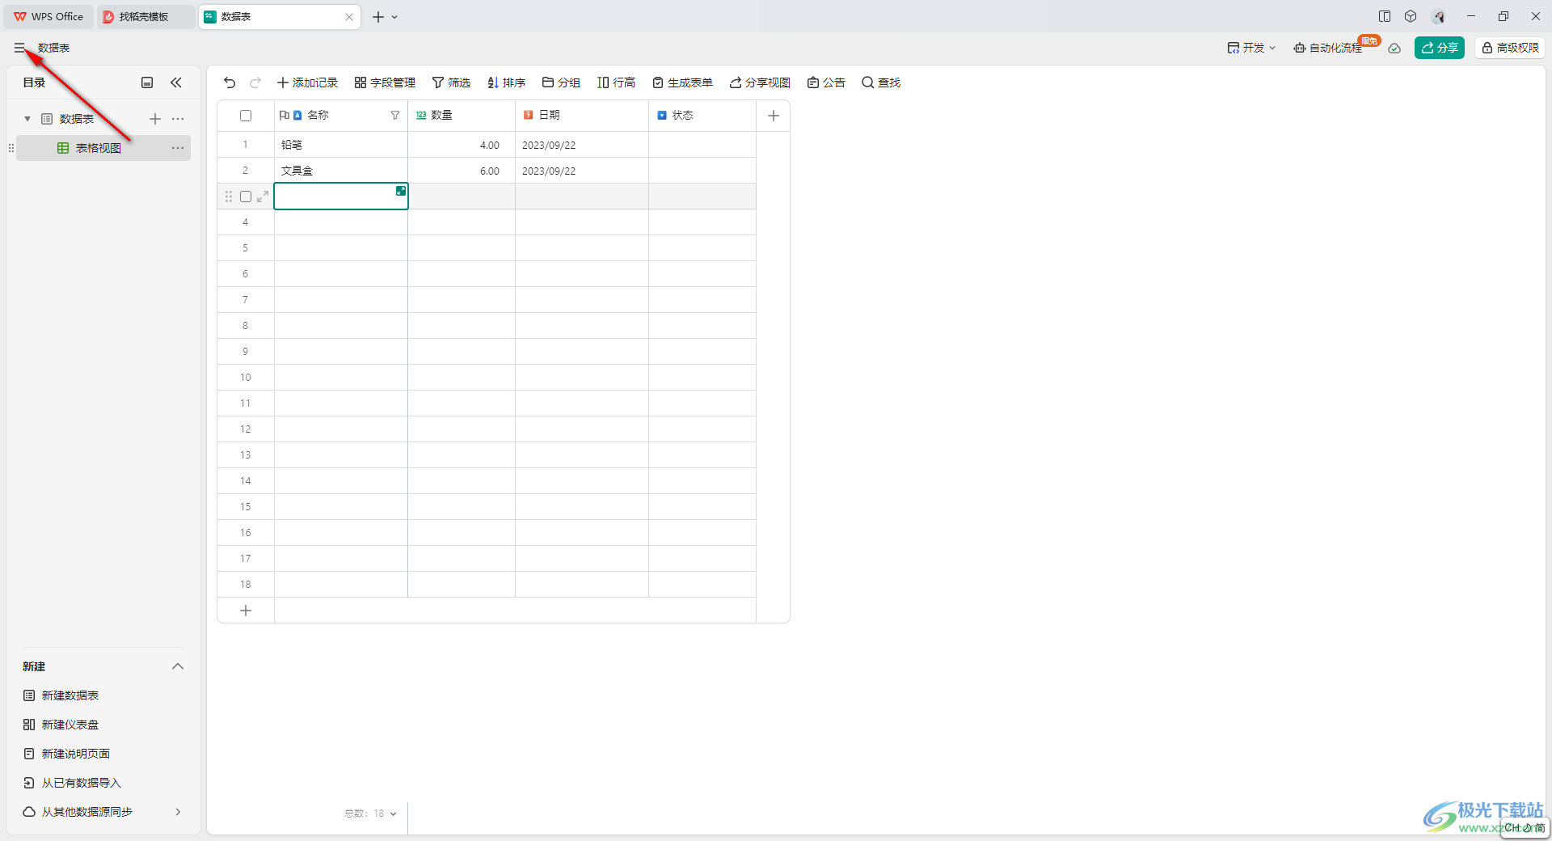Collapse the 新建 section
This screenshot has height=841, width=1552.
178,666
